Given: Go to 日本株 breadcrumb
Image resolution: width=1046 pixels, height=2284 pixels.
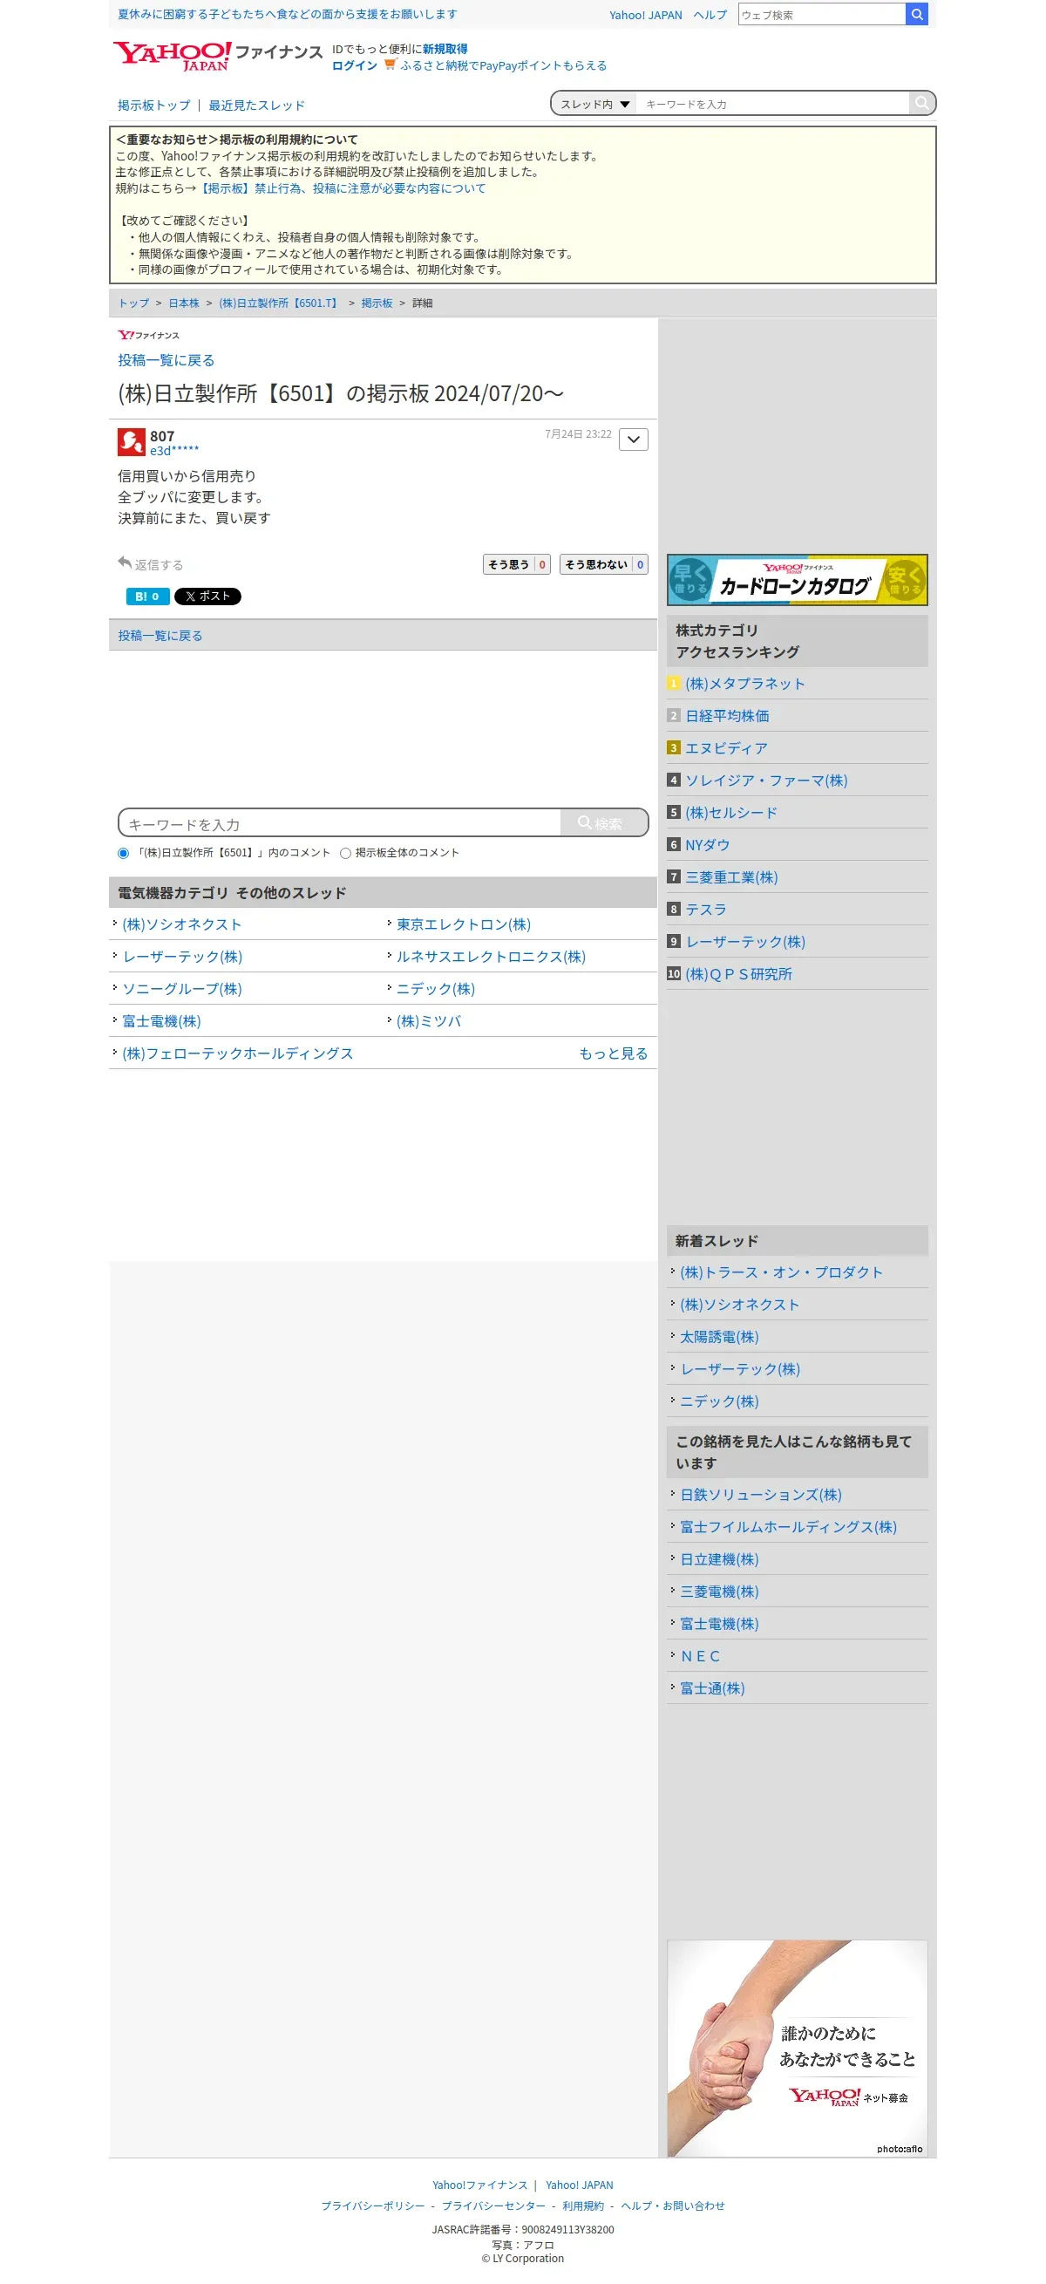Looking at the screenshot, I should pyautogui.click(x=185, y=303).
